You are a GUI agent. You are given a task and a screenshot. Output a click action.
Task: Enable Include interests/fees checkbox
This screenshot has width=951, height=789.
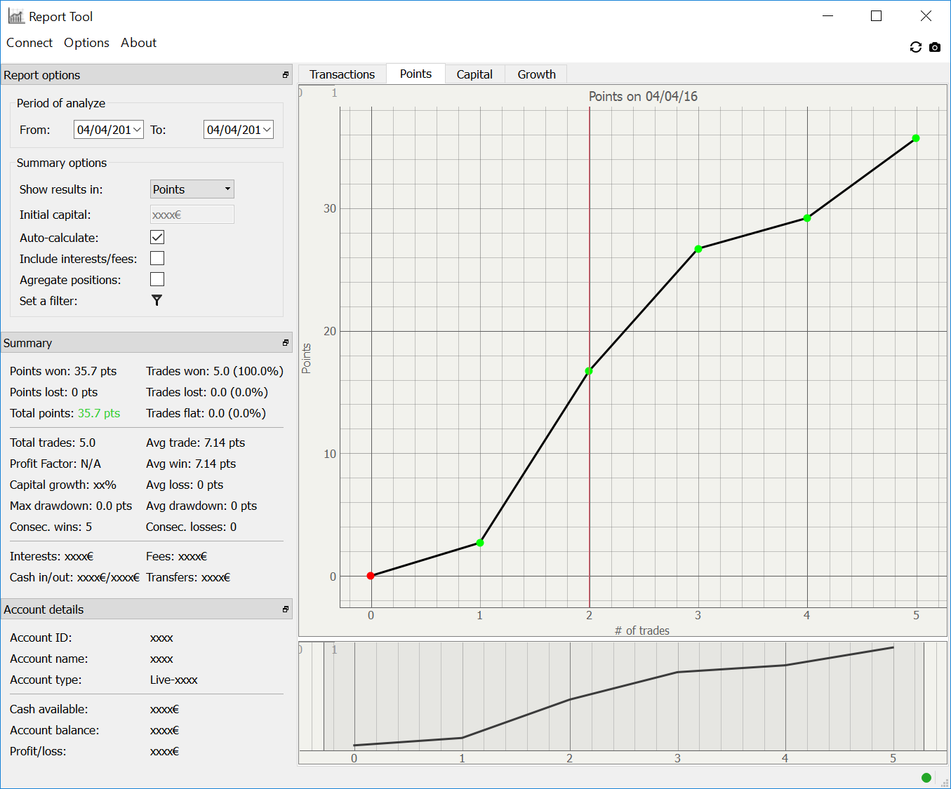pyautogui.click(x=157, y=259)
